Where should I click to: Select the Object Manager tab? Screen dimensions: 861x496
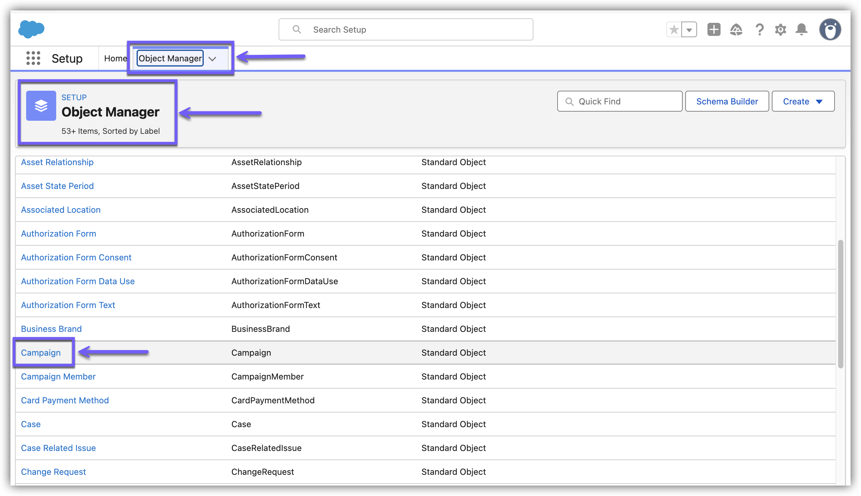170,59
